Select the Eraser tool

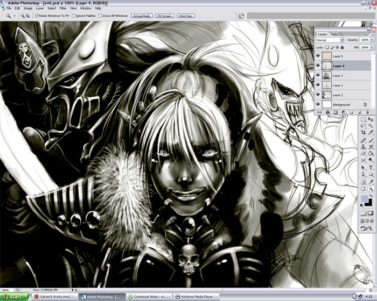[x=364, y=153]
